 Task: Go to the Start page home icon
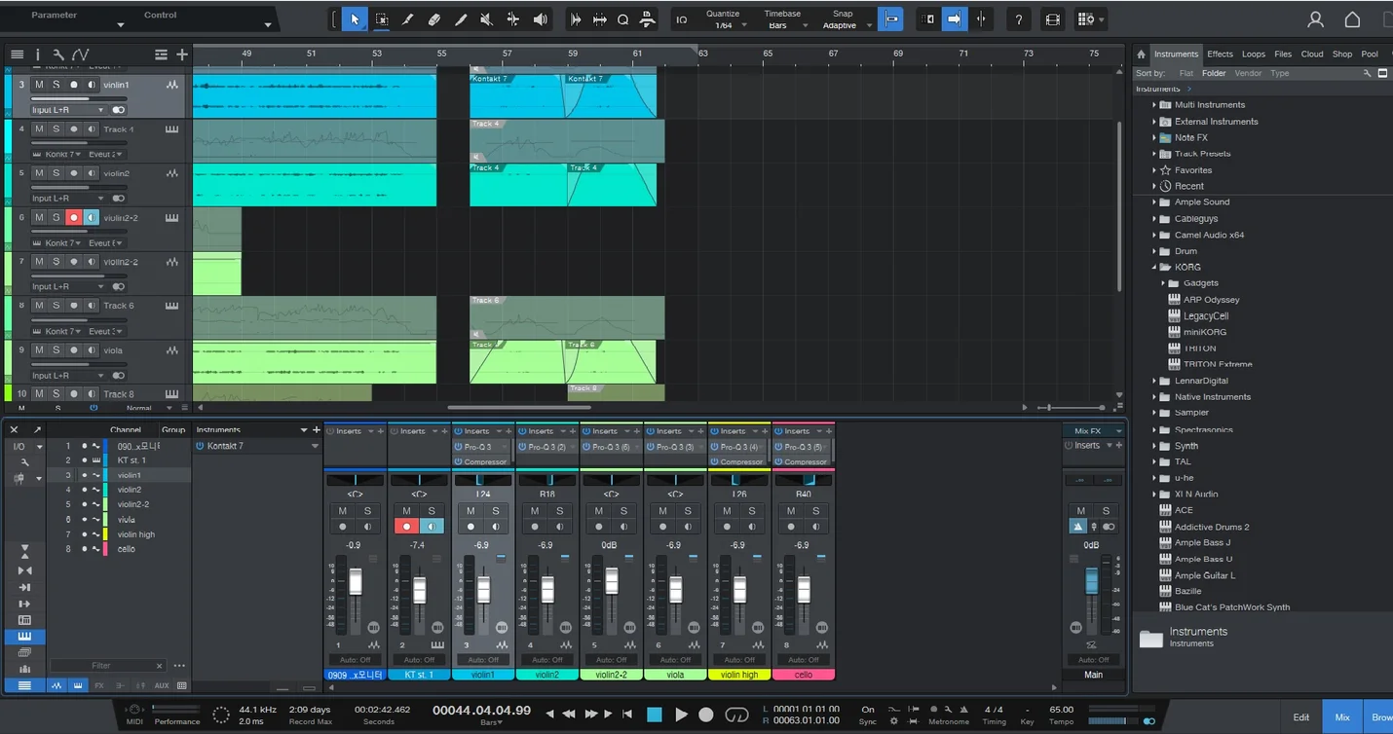pos(1352,19)
